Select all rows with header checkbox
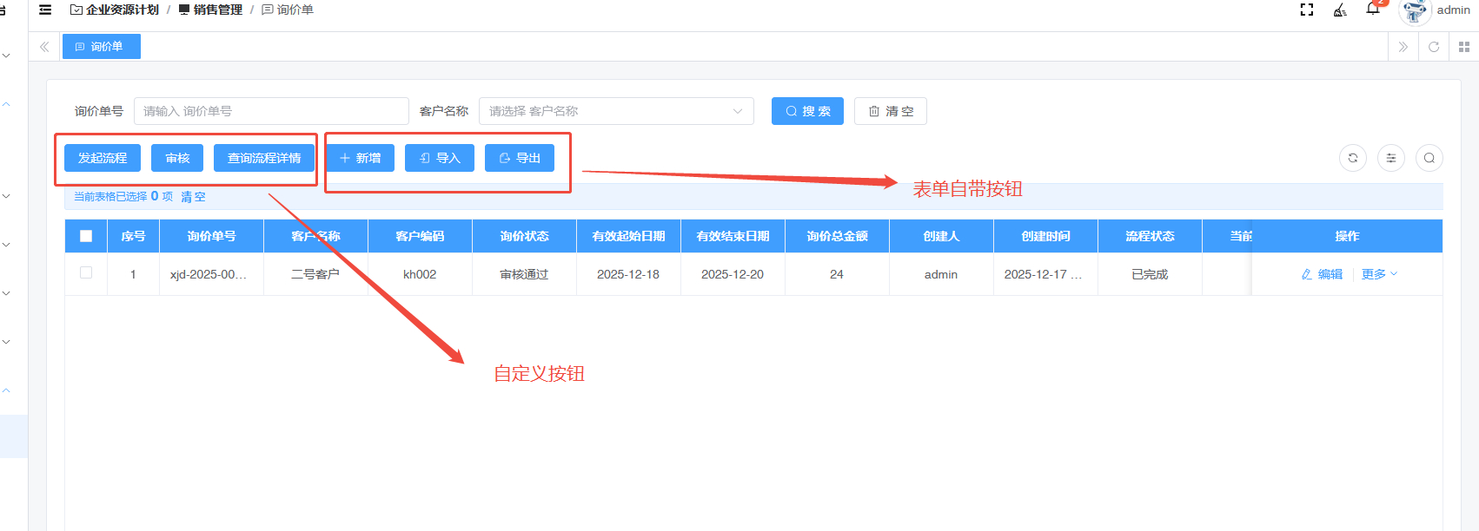This screenshot has width=1479, height=531. point(86,236)
